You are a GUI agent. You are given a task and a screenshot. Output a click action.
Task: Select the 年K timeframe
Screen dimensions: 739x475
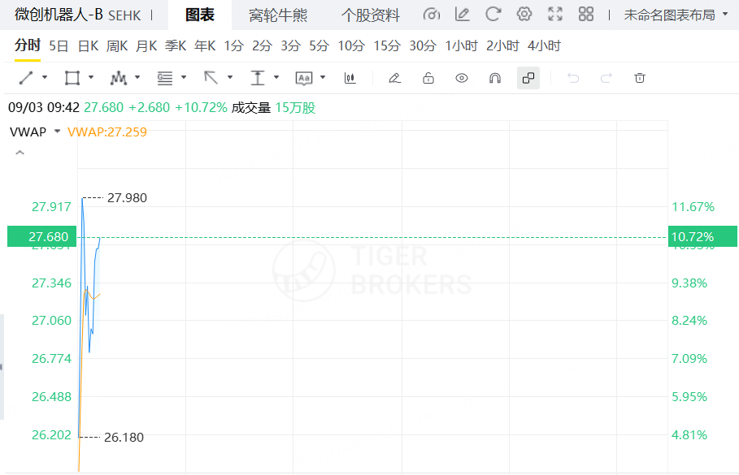click(205, 45)
